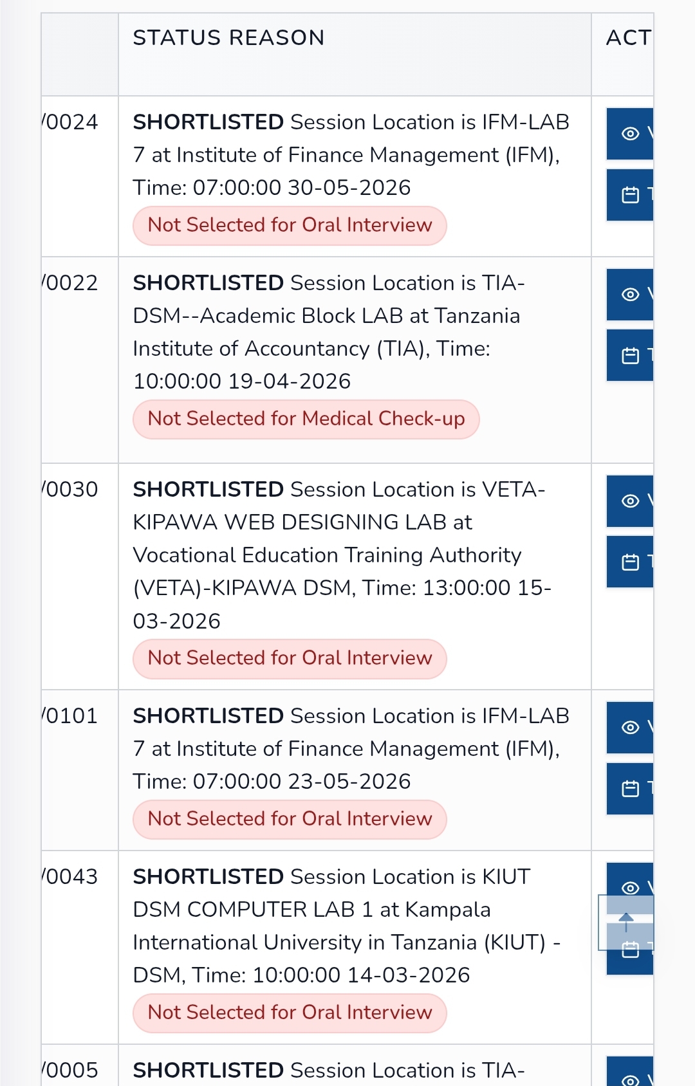Click the calendar button for row 0022

tap(630, 356)
